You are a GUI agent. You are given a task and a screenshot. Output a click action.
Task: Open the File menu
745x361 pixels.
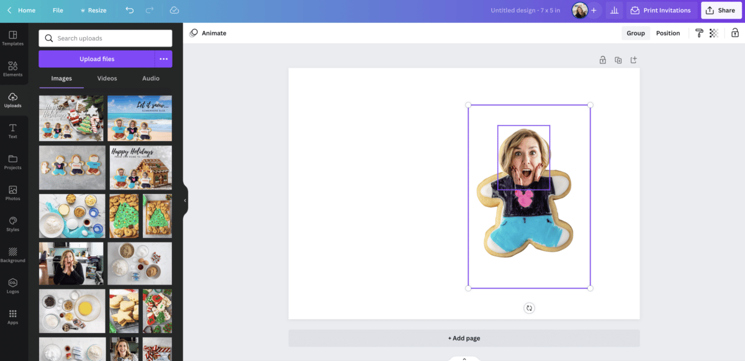coord(58,11)
